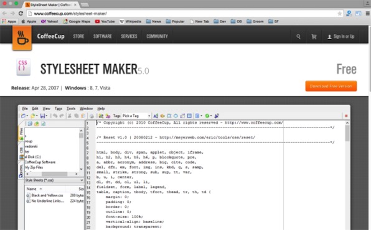Expand the dropdown arrow beside the Save icon
Image resolution: width=371 pixels, height=230 pixels.
[x=46, y=116]
